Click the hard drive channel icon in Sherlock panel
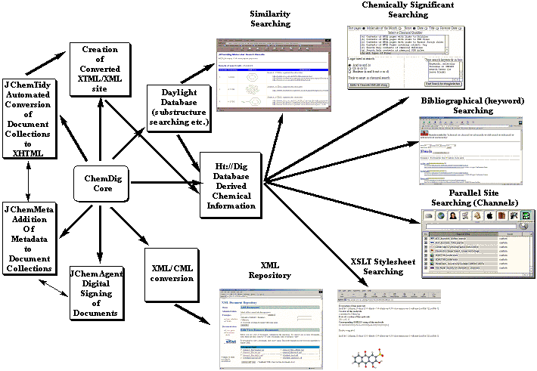Image resolution: width=537 pixels, height=371 pixels. click(428, 215)
